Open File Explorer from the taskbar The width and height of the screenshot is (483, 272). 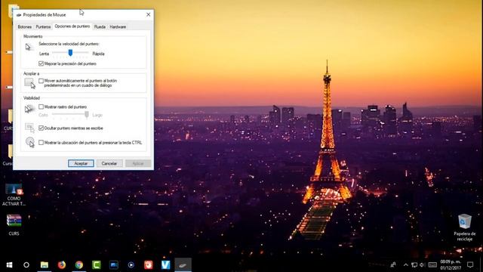coord(45,265)
